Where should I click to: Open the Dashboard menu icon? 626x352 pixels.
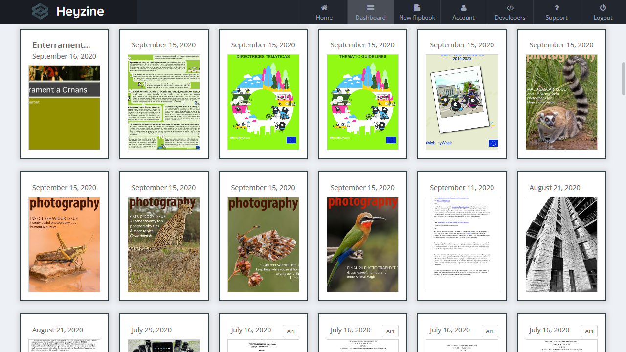coord(370,8)
